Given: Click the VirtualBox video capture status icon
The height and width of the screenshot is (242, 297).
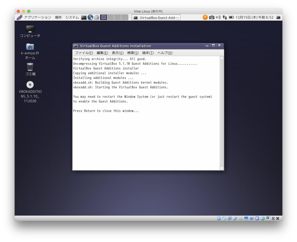Looking at the screenshot, I should (251, 218).
